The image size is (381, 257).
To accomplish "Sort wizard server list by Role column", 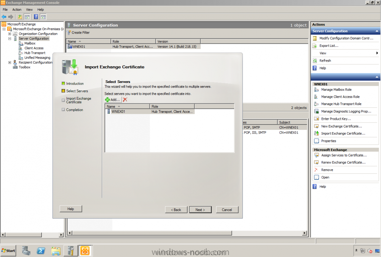I will pyautogui.click(x=172, y=106).
